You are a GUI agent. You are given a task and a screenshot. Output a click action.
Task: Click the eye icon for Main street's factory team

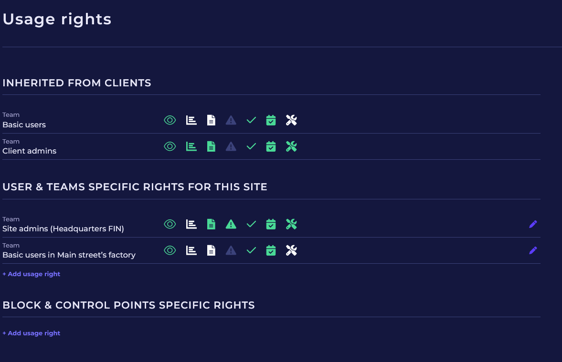tap(170, 250)
